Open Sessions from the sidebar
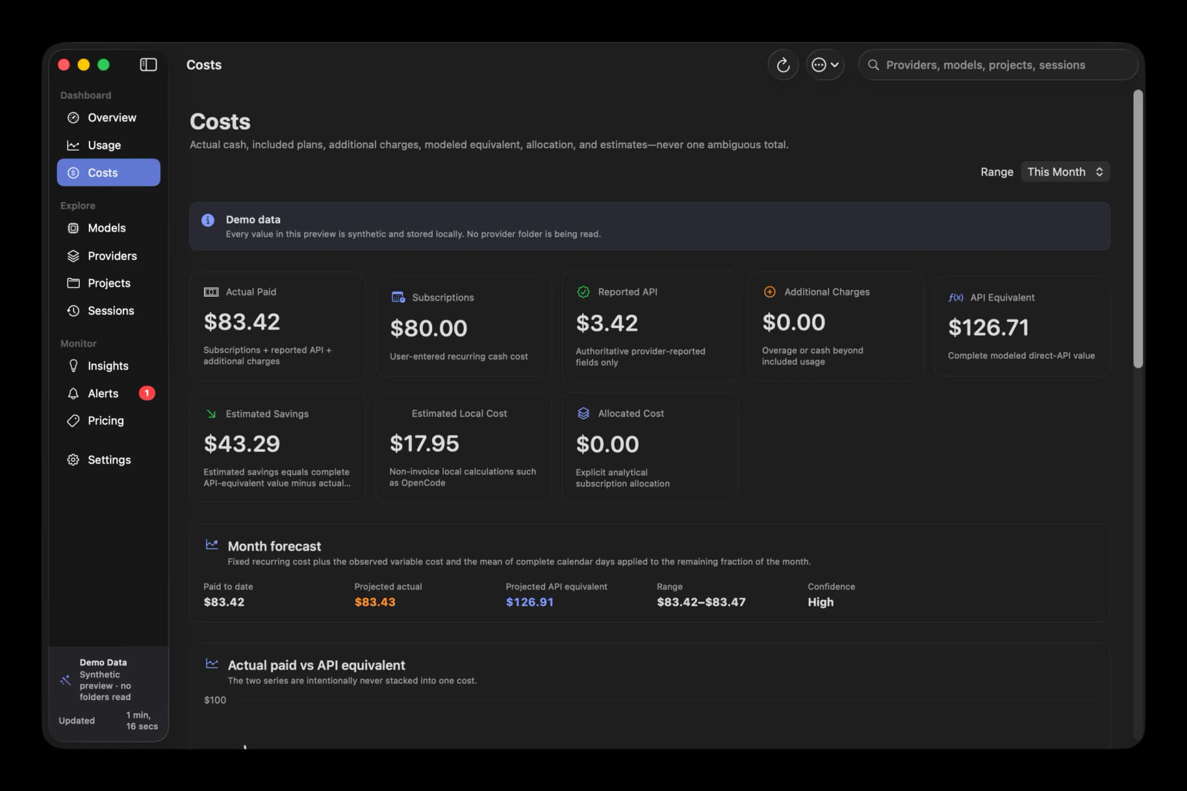Screen dimensions: 1187x791 [x=109, y=311]
